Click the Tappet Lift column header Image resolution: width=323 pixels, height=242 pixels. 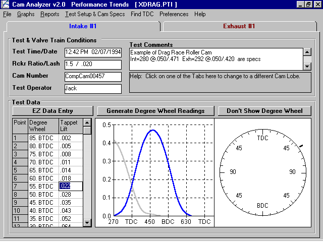pyautogui.click(x=71, y=126)
